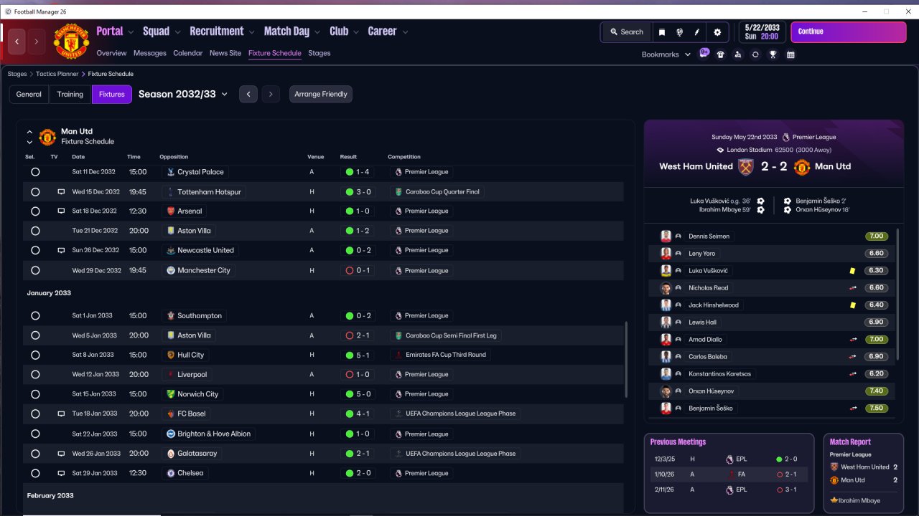Image resolution: width=919 pixels, height=516 pixels.
Task: Open the Stages tab in top navigation
Action: point(319,53)
